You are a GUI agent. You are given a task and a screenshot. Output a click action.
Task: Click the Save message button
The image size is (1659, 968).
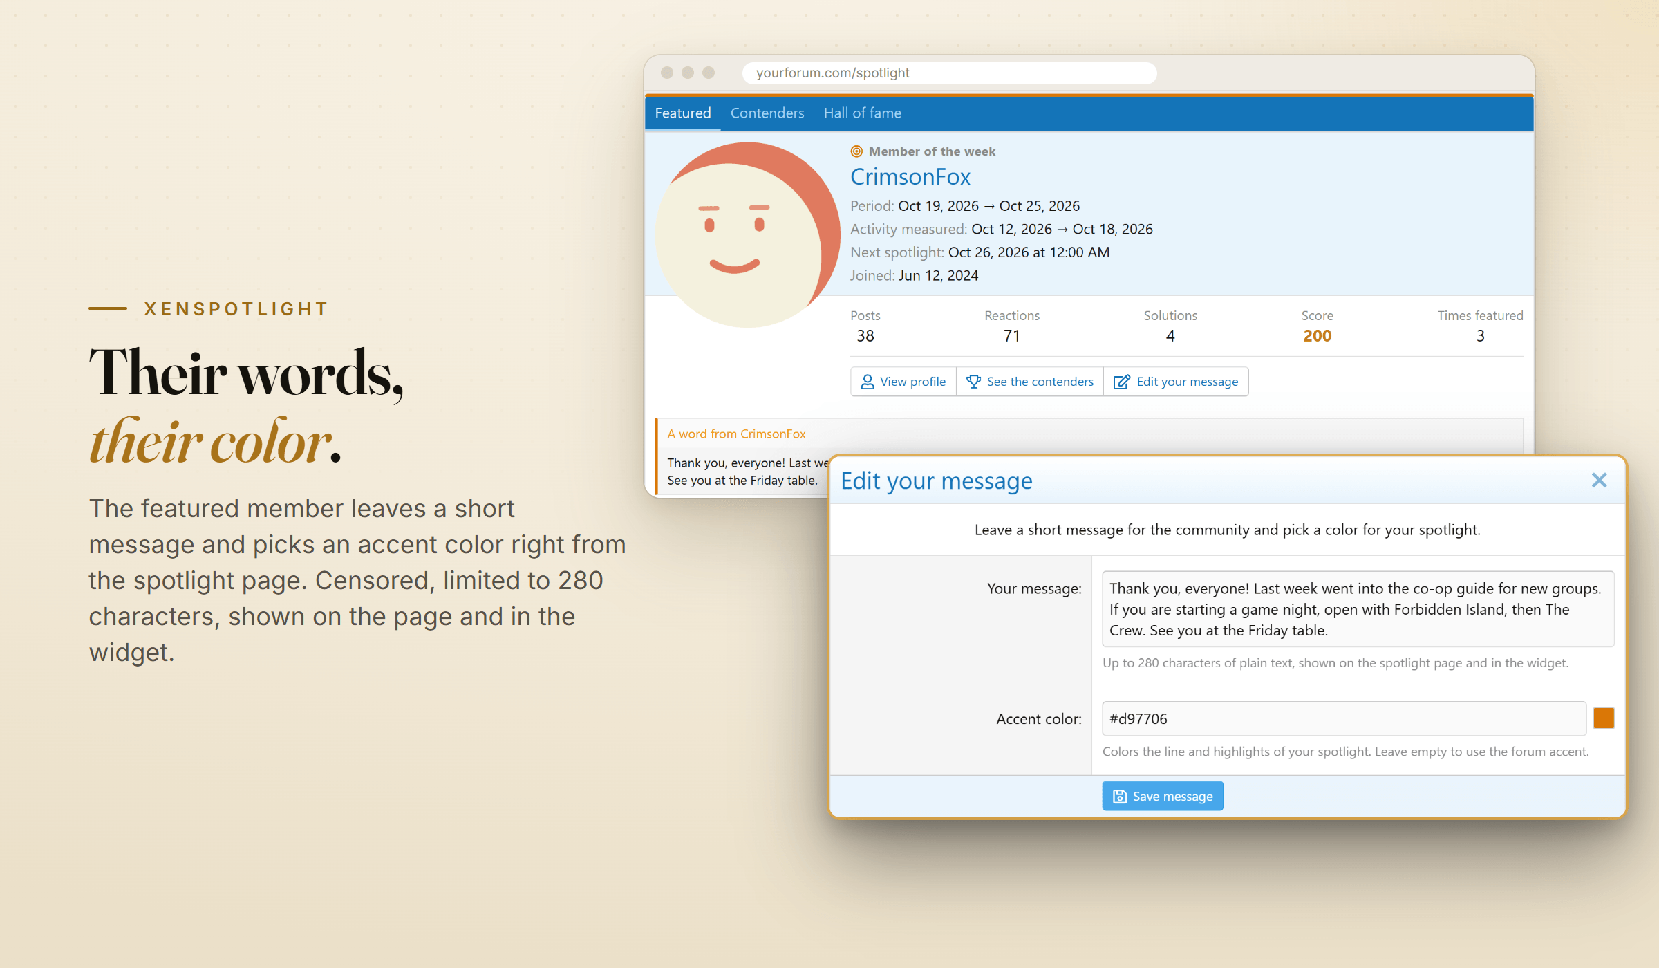1163,797
